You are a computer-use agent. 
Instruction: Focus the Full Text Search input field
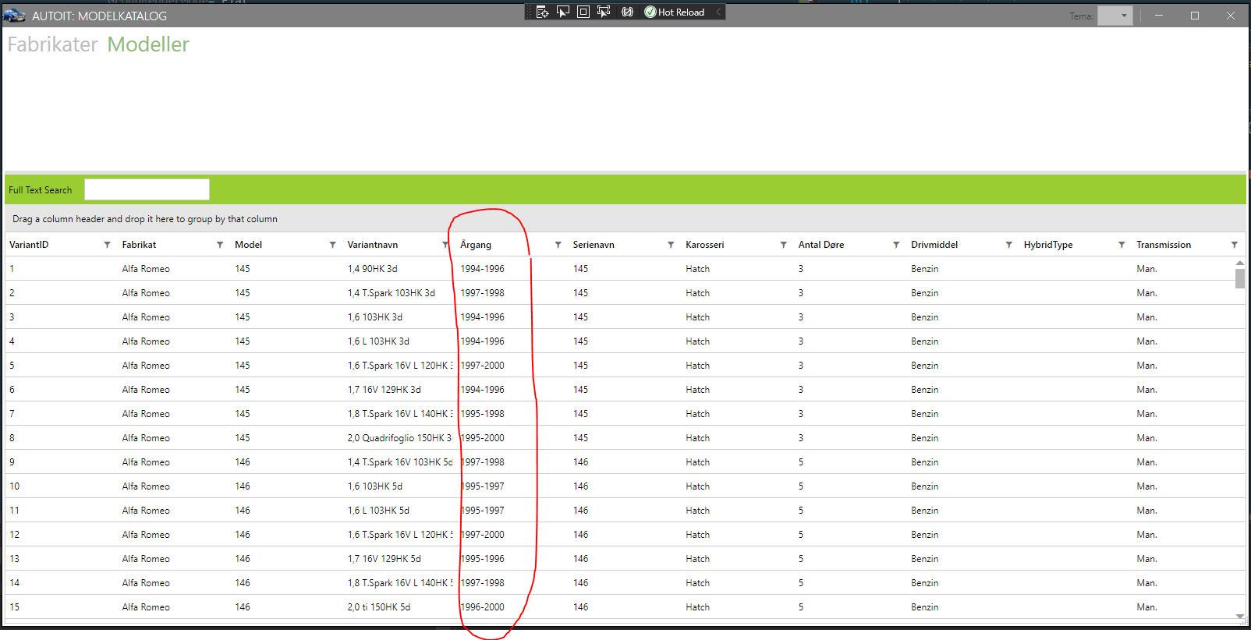click(x=147, y=189)
